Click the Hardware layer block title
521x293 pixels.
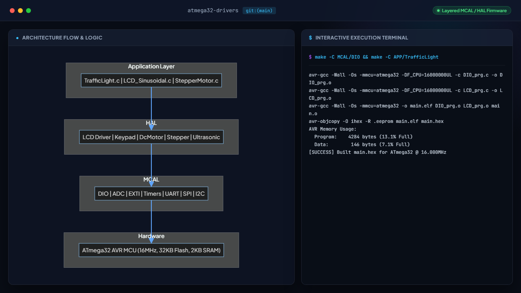pyautogui.click(x=151, y=236)
